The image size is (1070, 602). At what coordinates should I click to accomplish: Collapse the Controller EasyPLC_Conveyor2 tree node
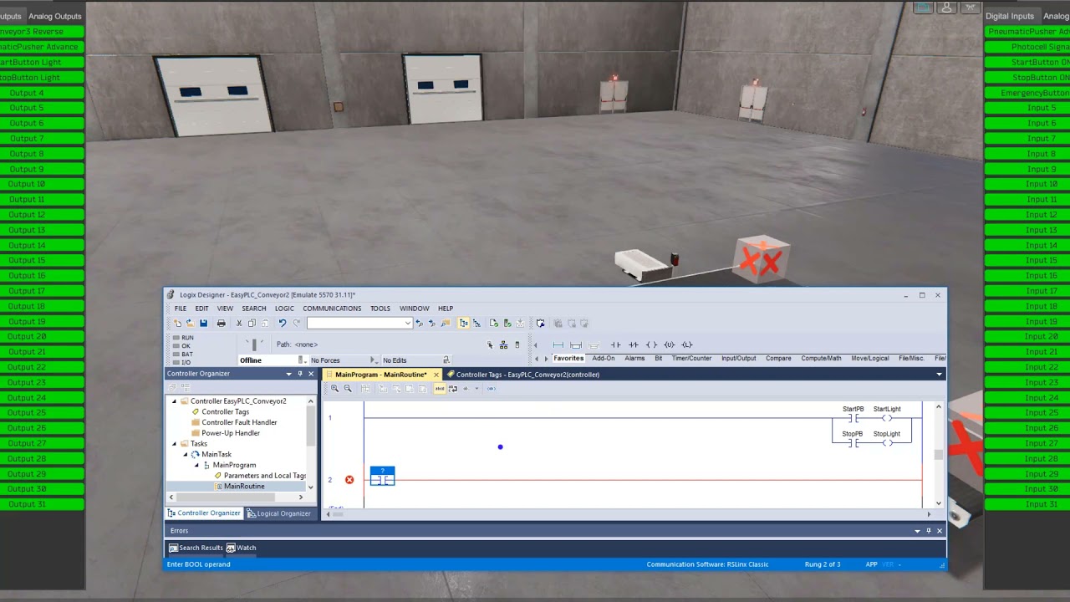tap(175, 401)
